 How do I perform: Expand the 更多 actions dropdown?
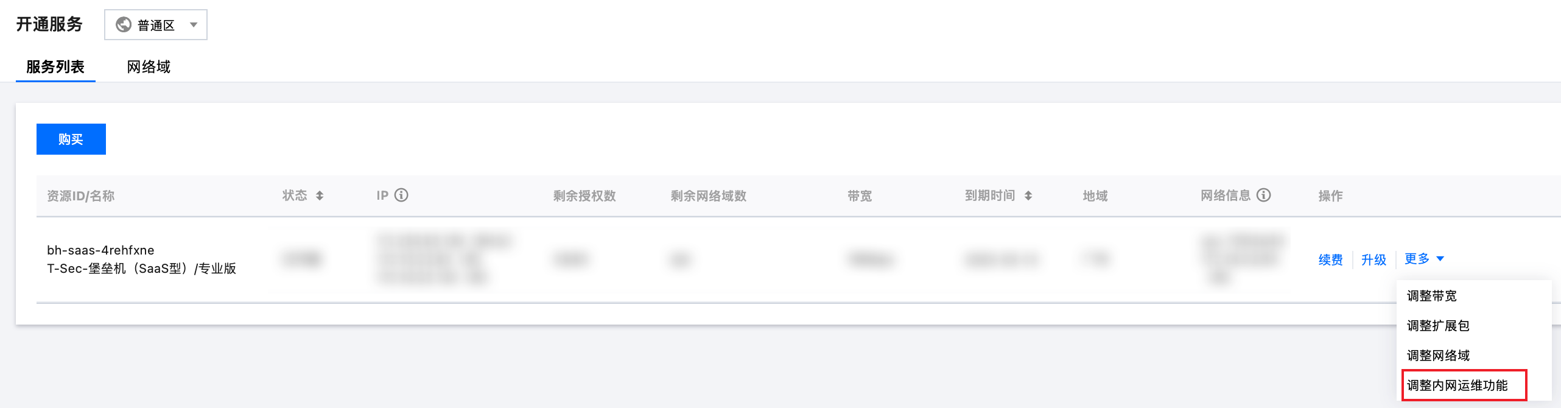click(x=1424, y=259)
